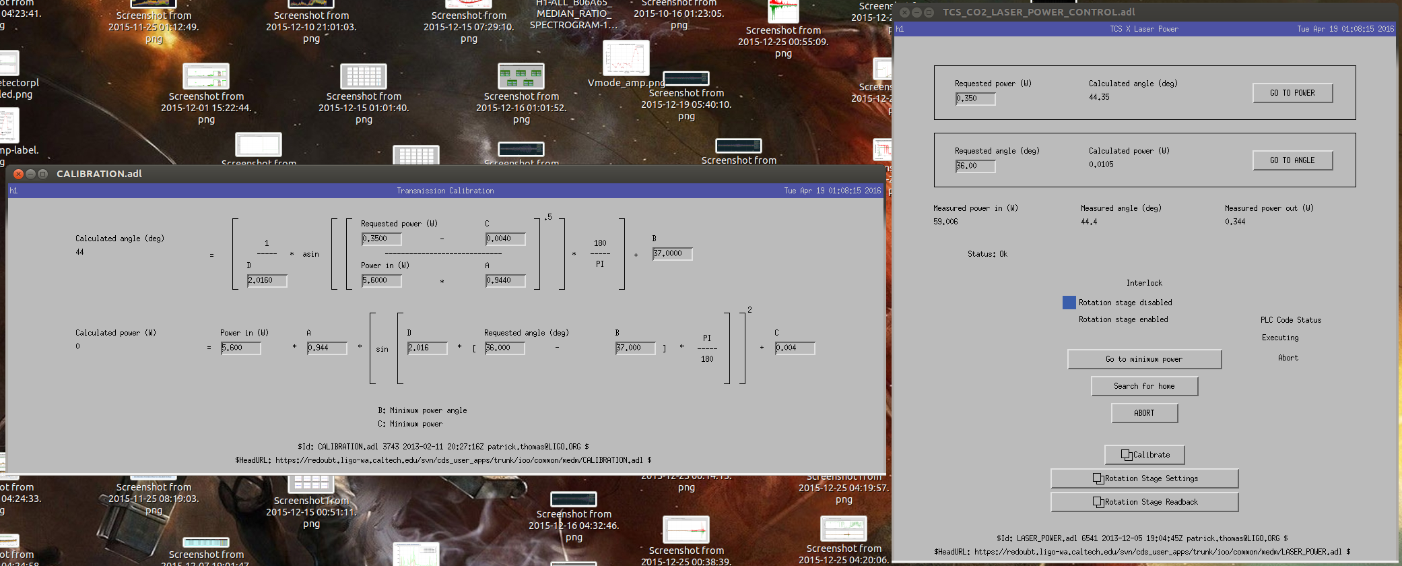This screenshot has height=566, width=1402.
Task: Open Rotation Stage Settings display
Action: [1144, 478]
